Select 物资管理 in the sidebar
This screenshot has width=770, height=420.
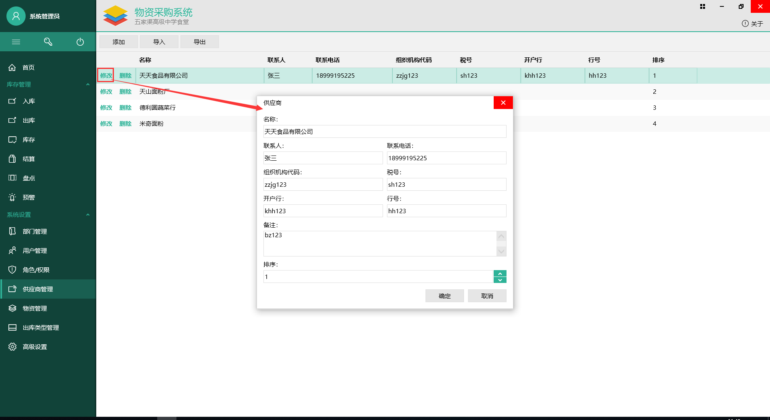[x=35, y=308]
